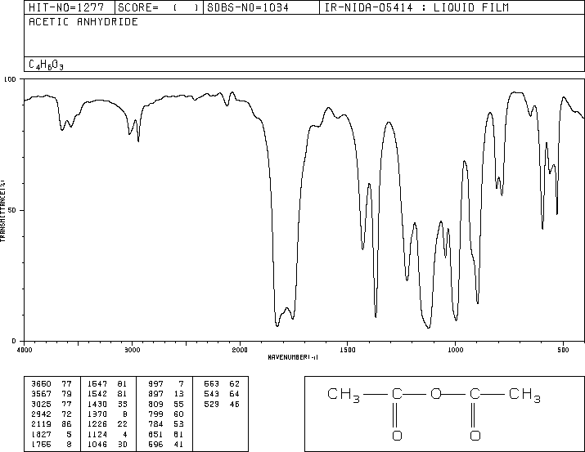Viewport: 585px width, 452px height.
Task: Click the left CH3 group in structure
Action: pyautogui.click(x=344, y=396)
